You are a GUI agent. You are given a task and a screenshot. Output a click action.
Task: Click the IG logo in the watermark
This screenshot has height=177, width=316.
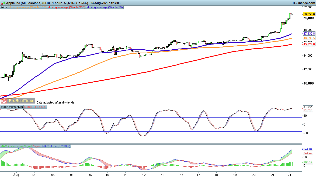[x=4, y=101]
